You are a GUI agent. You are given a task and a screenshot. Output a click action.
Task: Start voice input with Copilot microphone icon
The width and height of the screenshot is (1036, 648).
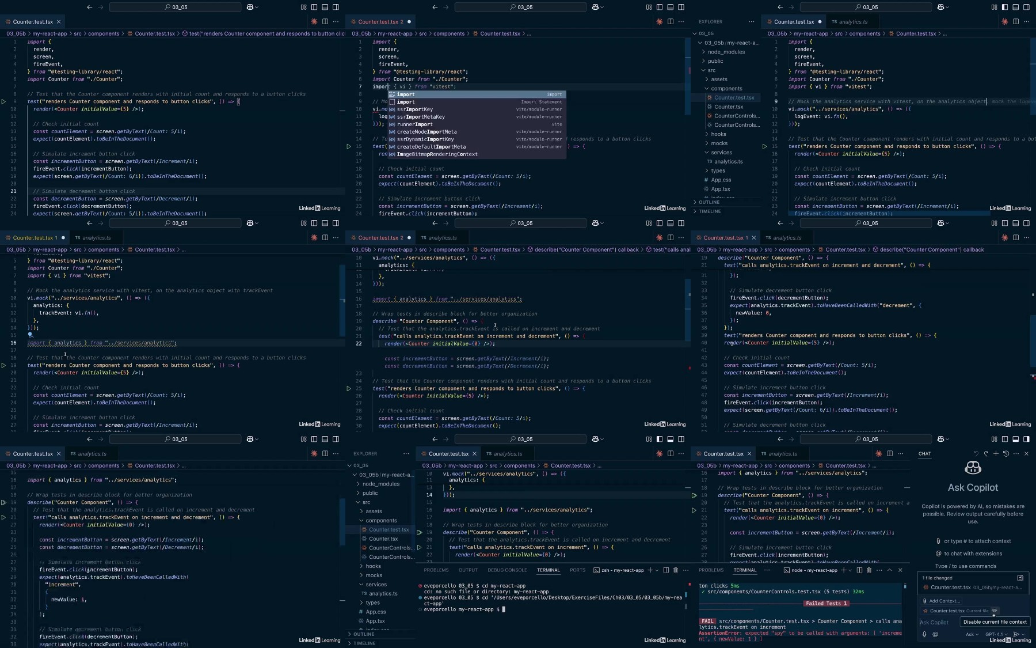pos(924,634)
